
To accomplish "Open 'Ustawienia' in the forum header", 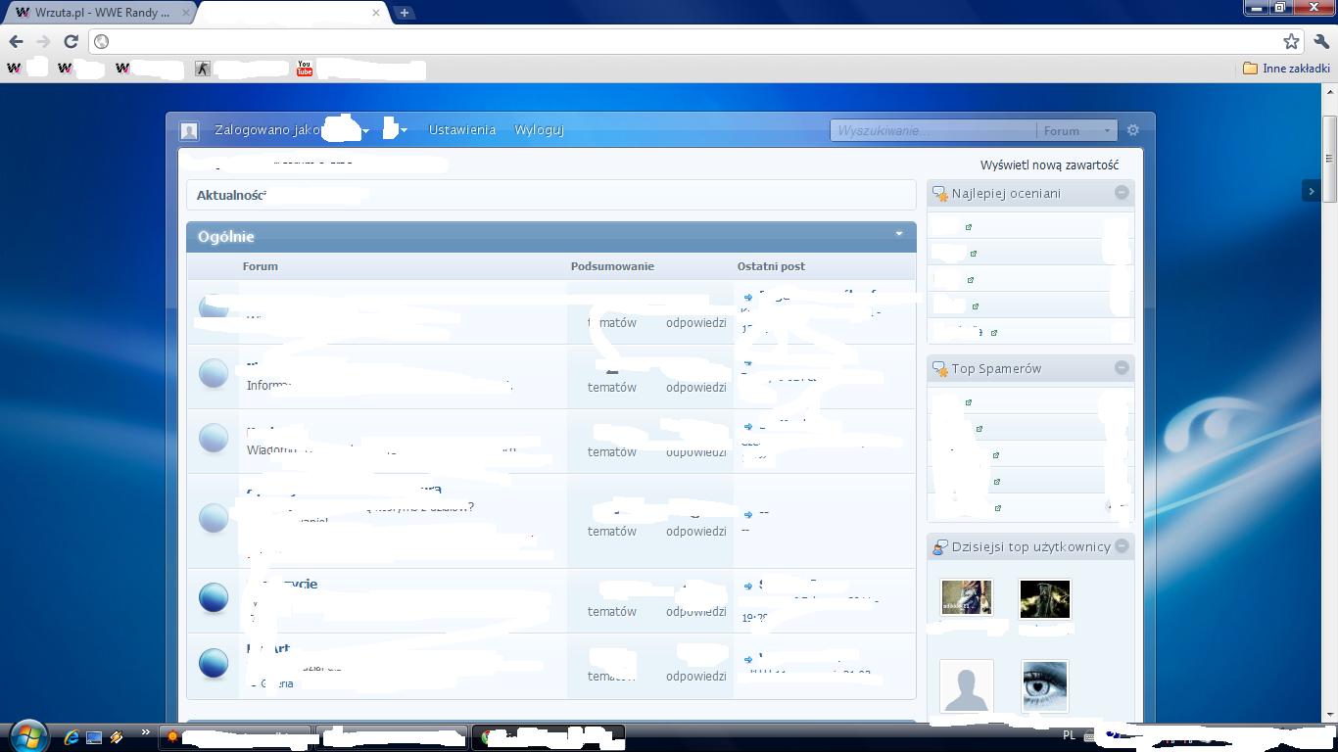I will [x=461, y=129].
